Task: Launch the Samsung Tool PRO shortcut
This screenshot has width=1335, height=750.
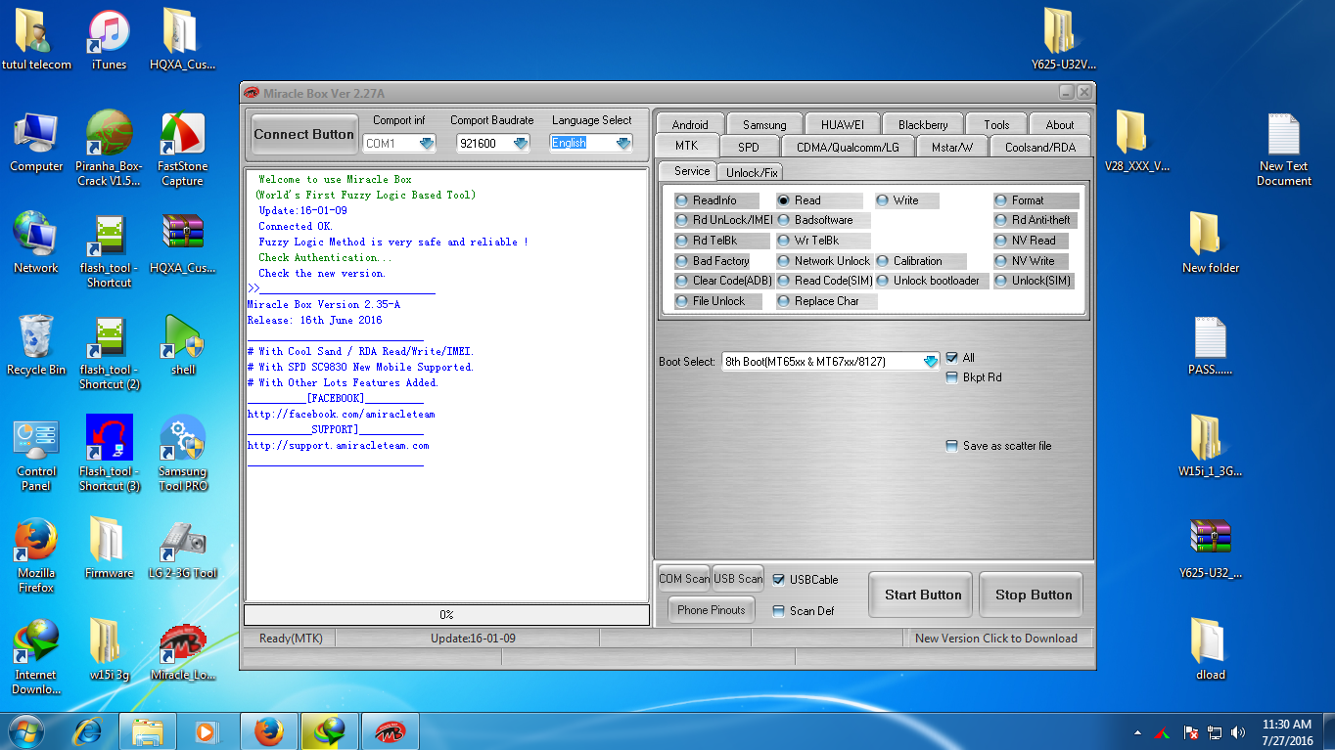Action: [183, 455]
